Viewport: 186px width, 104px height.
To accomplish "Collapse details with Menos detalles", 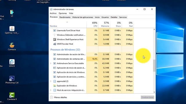I will coord(58,97).
